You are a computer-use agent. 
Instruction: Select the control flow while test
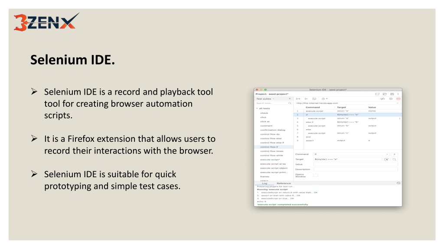click(271, 156)
